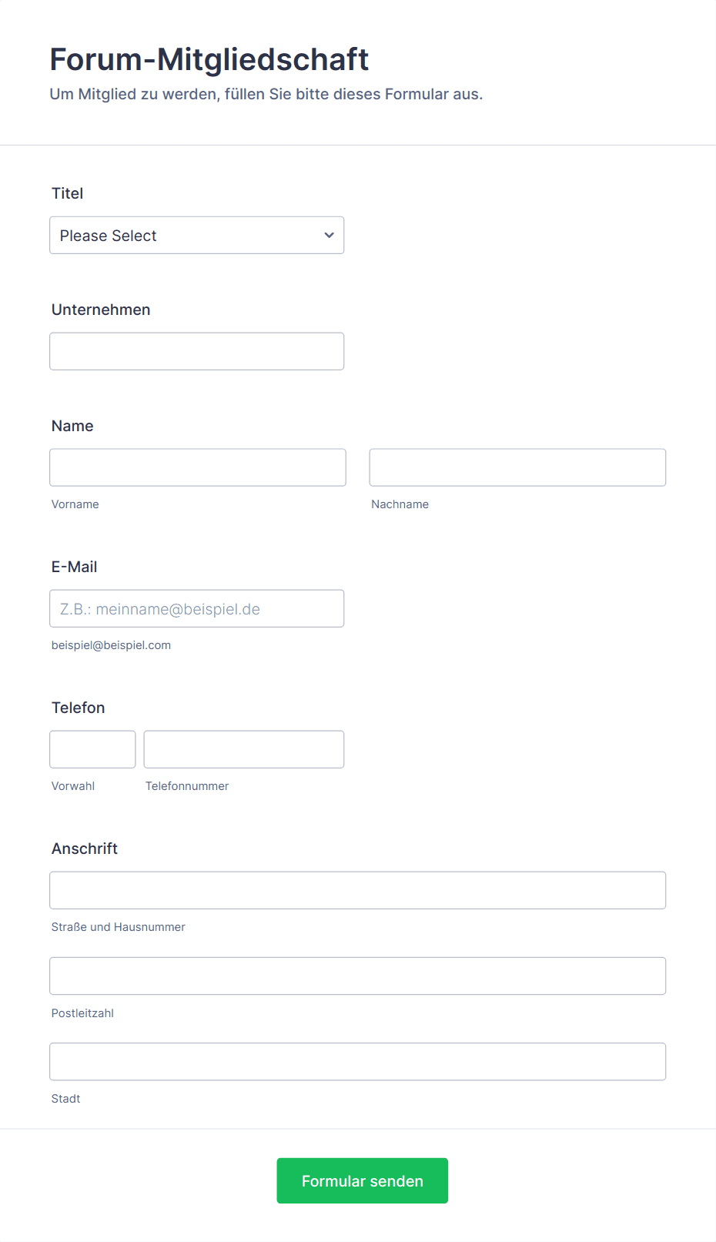
Task: Click the Unternehmen field label
Action: pyautogui.click(x=101, y=310)
